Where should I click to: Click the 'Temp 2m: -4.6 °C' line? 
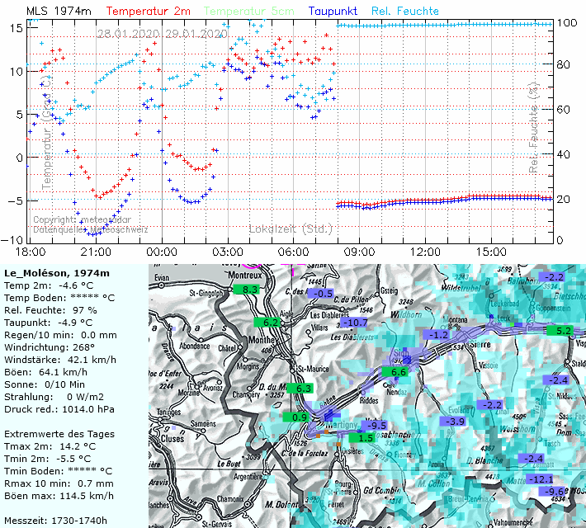[x=49, y=285]
